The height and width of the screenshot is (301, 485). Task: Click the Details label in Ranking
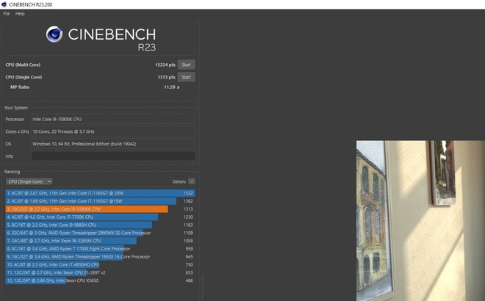179,181
